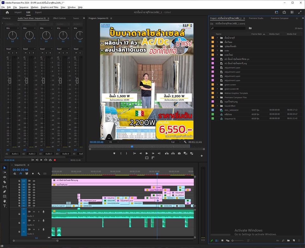Screen dimensions: 305x248
Task: Open the File menu
Action: coord(3,7)
